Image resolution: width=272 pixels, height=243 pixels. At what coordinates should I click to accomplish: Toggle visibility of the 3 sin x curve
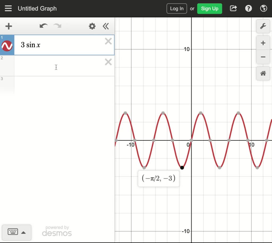tap(7, 45)
